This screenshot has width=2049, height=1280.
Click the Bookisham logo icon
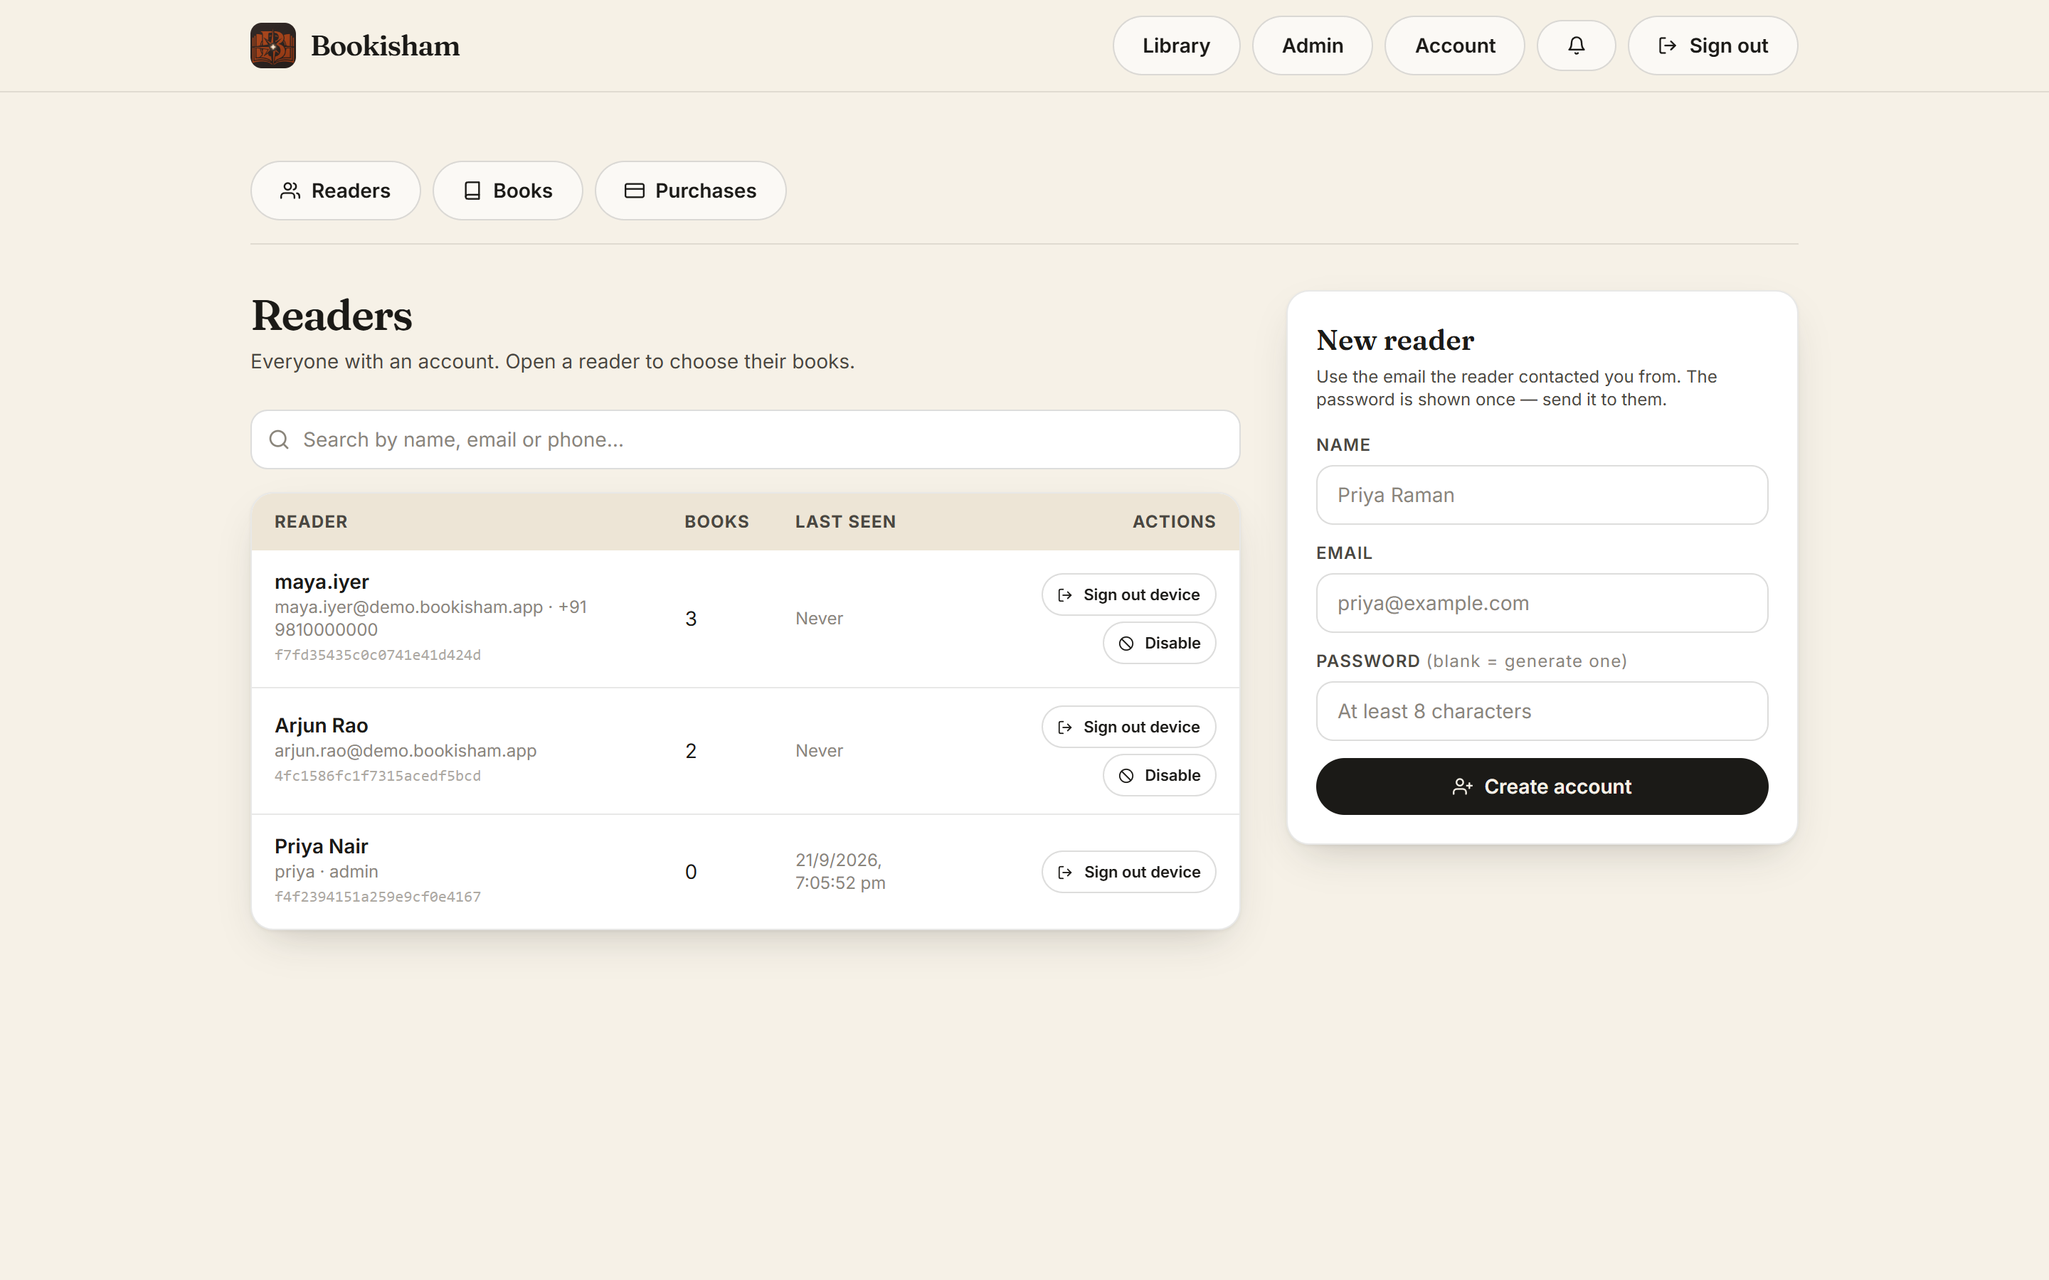point(272,46)
